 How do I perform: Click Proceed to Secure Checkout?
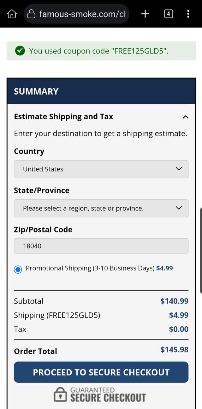pos(101,372)
